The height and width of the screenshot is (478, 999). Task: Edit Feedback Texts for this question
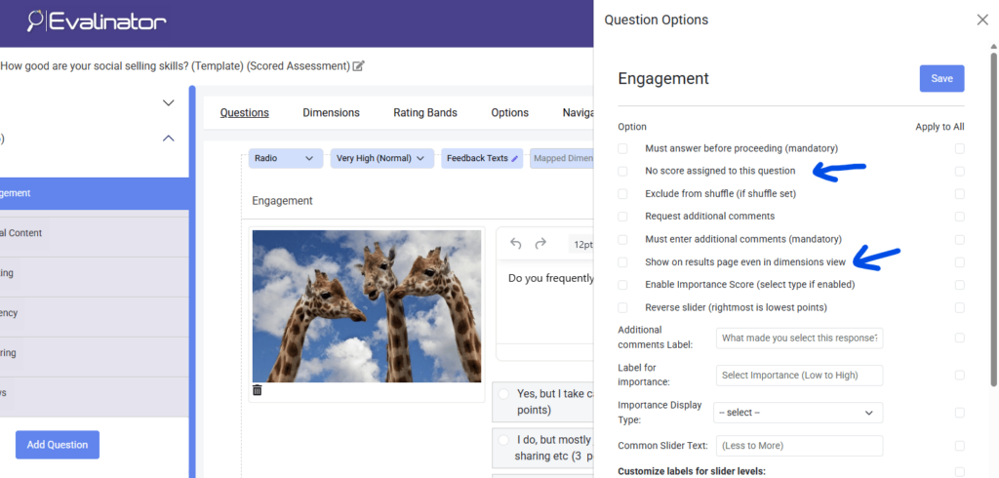coord(482,158)
